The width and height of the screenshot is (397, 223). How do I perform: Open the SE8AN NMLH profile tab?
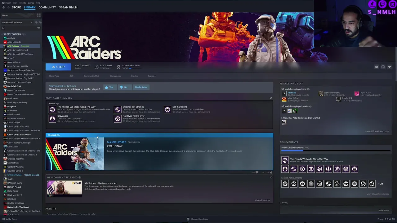click(x=68, y=7)
